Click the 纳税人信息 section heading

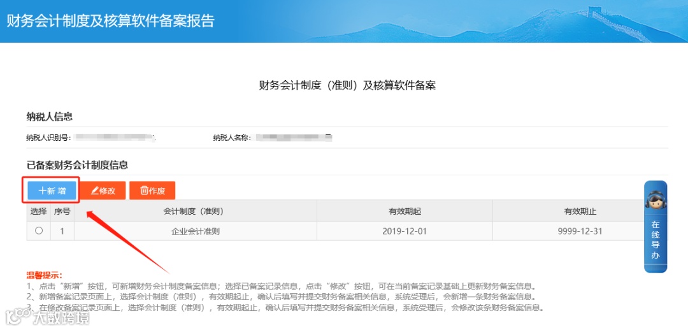(x=50, y=117)
